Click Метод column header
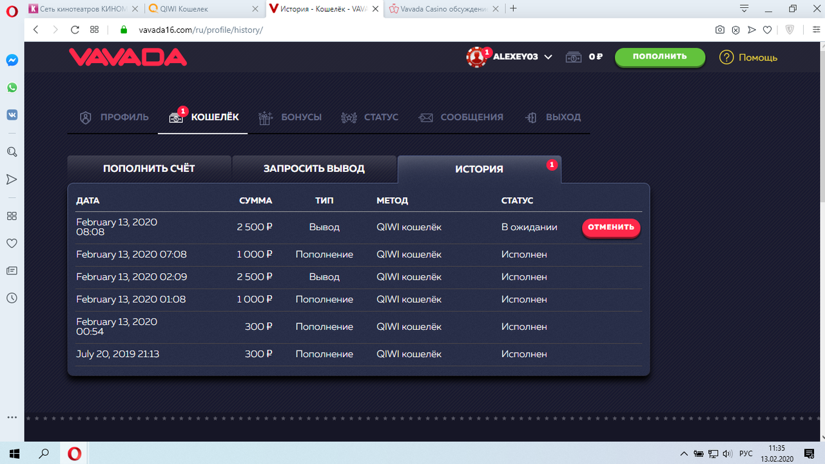The image size is (825, 464). (x=393, y=200)
